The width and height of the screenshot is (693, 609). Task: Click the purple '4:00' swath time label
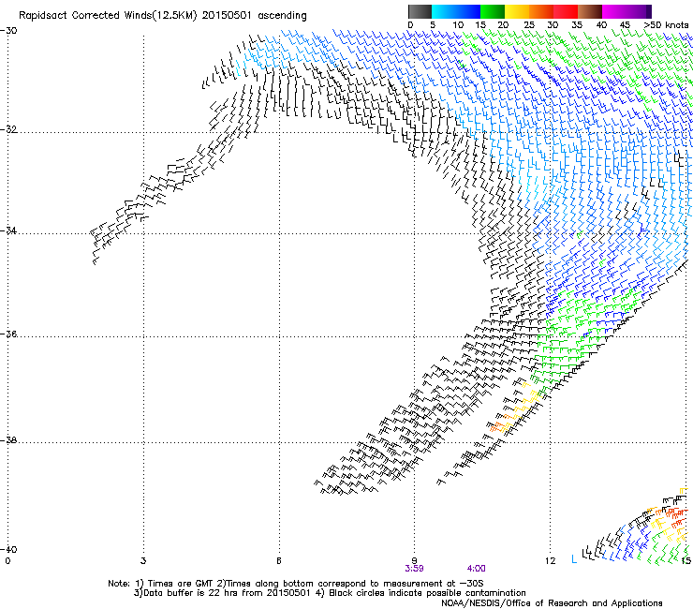(x=476, y=569)
